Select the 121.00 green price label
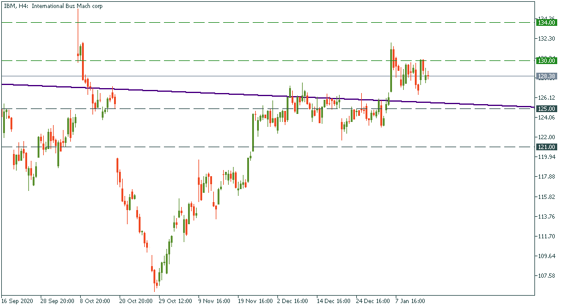564x308 pixels. tap(546, 147)
